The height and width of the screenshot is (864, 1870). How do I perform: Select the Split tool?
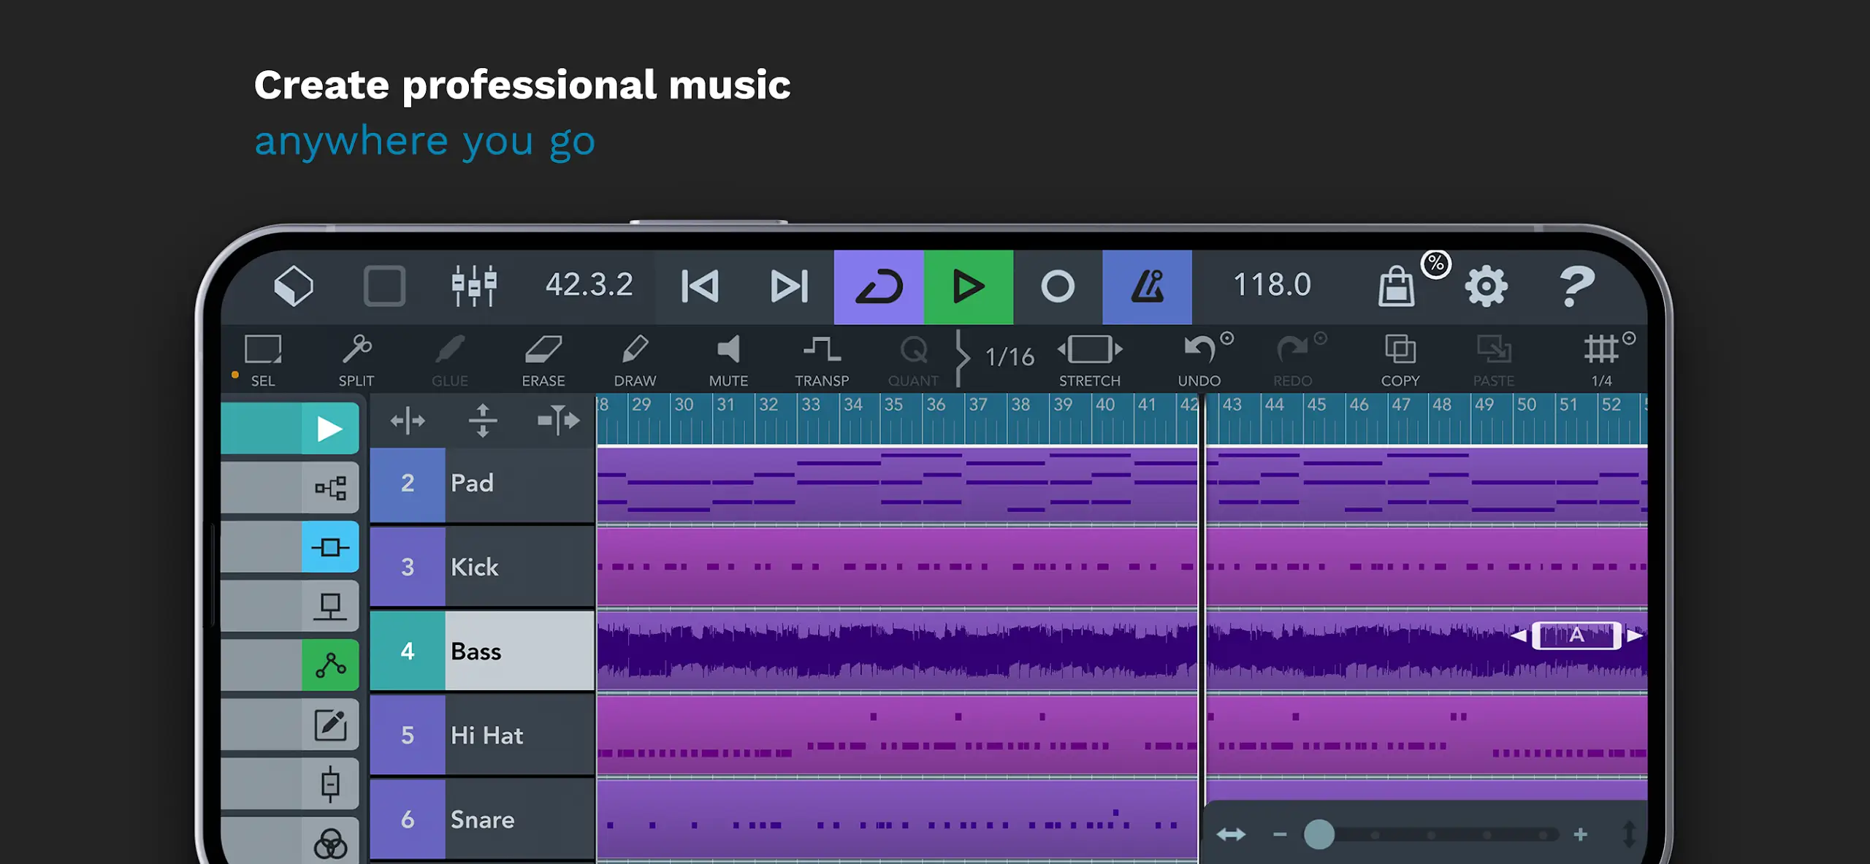pyautogui.click(x=357, y=358)
